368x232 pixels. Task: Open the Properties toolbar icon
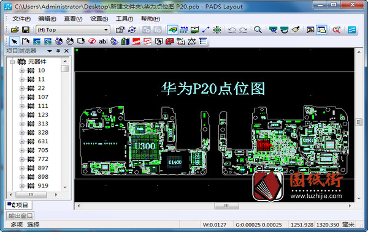coord(120,30)
